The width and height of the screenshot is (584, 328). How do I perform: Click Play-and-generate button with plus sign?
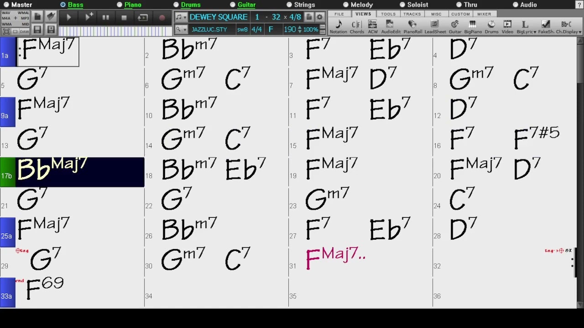point(89,17)
